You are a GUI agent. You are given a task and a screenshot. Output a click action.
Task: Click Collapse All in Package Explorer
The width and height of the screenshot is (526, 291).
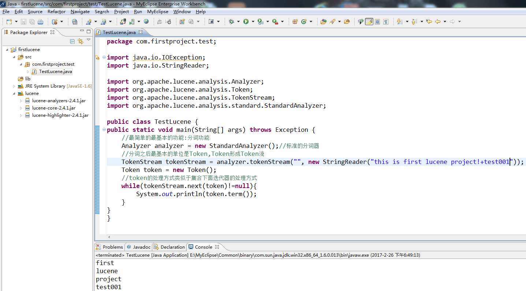click(x=72, y=41)
